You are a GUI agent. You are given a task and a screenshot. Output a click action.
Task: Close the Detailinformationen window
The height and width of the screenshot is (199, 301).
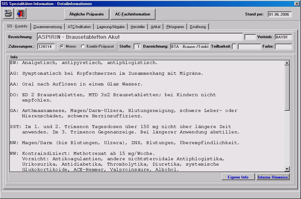tap(297, 4)
